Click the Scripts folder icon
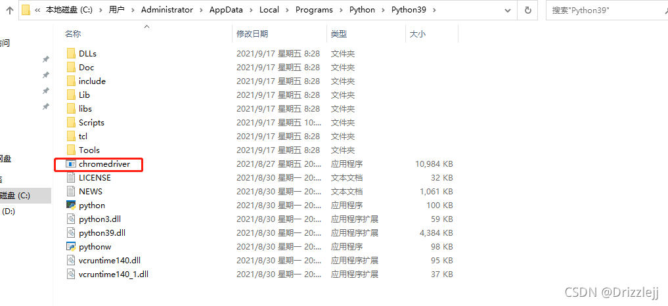 (71, 123)
